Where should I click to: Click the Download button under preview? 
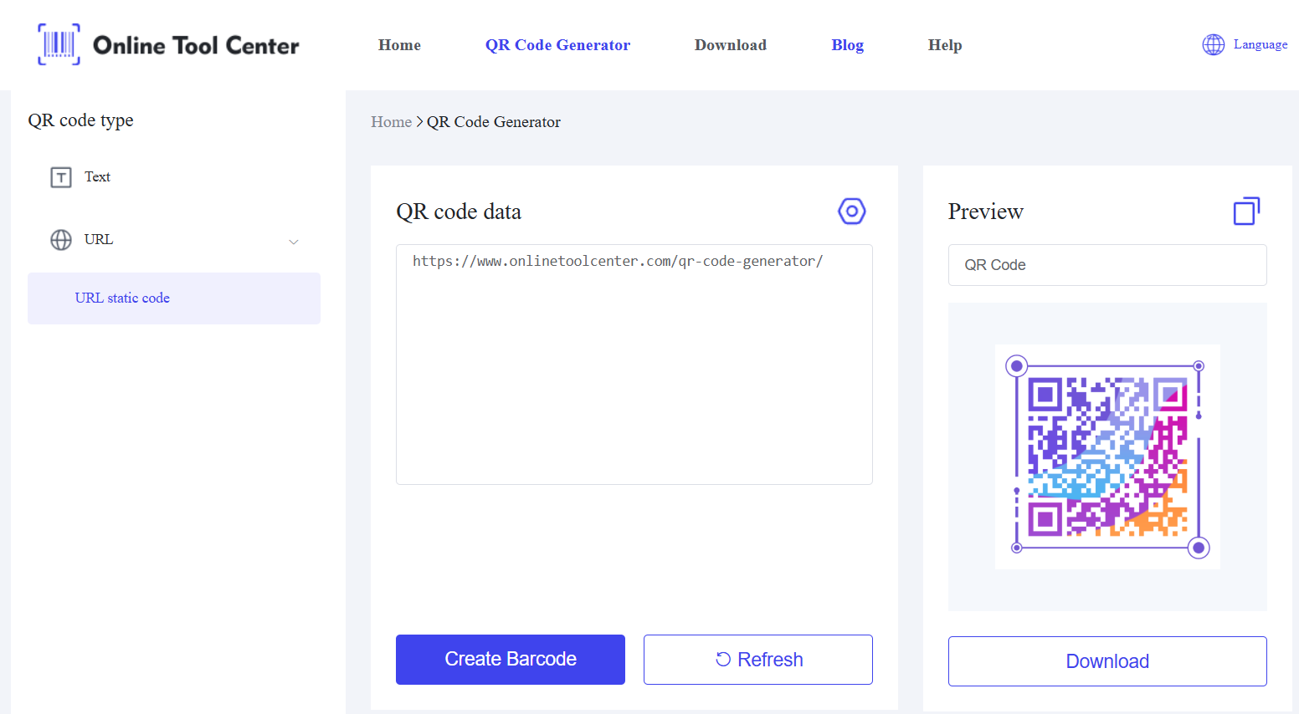pos(1107,661)
